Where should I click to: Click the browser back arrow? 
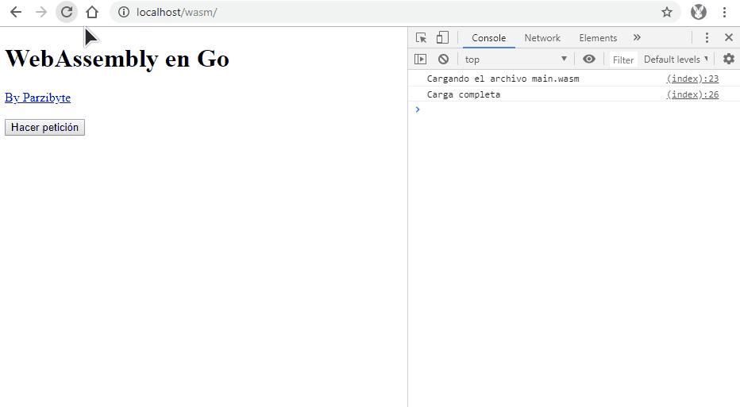tap(16, 12)
